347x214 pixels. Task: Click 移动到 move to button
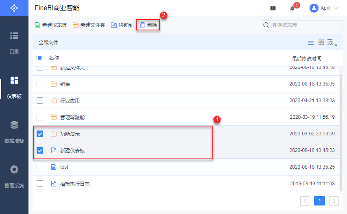pos(122,25)
